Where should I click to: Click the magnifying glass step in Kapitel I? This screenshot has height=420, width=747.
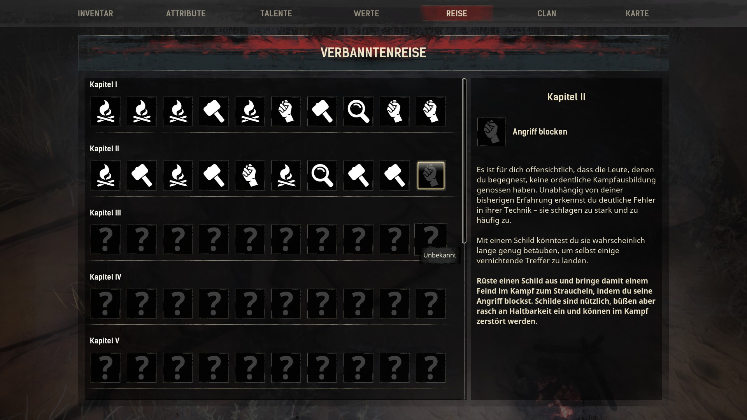tap(358, 112)
